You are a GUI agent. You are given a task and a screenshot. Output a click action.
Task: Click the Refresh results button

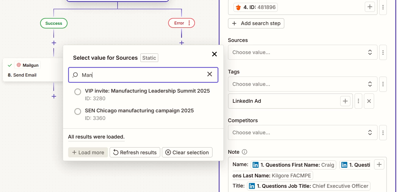click(x=135, y=152)
